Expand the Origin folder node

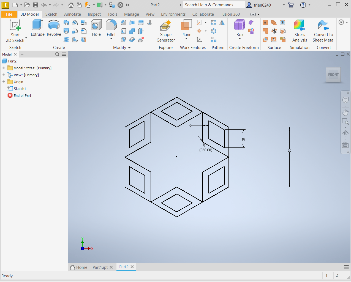[4, 82]
